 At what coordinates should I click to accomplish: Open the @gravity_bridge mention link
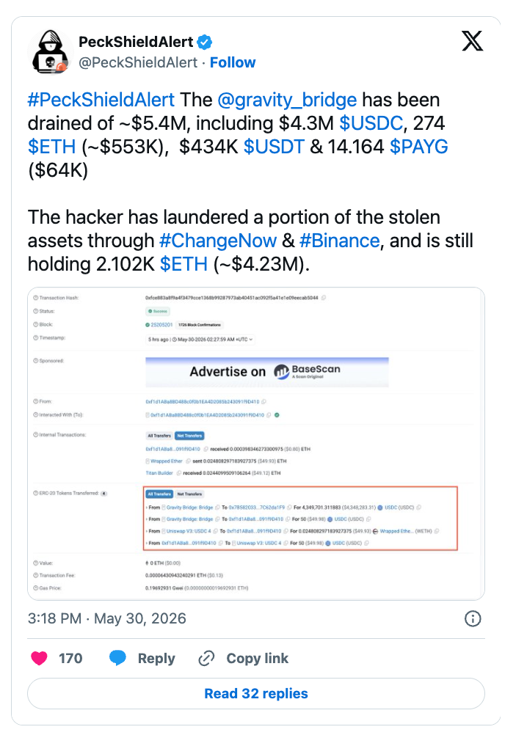coord(287,100)
